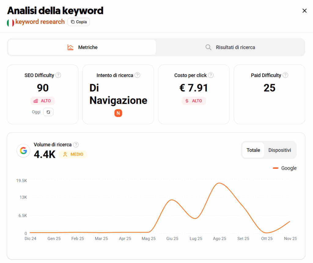Click the Italian flag icon next to the keyword
The image size is (313, 263).
tap(10, 22)
